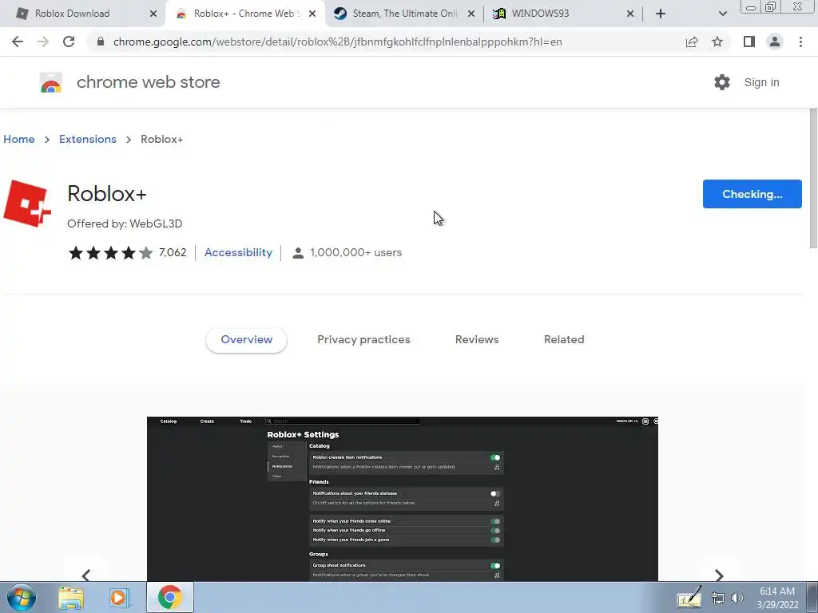Viewport: 818px width, 613px height.
Task: Close the Steam tab
Action: pyautogui.click(x=471, y=14)
